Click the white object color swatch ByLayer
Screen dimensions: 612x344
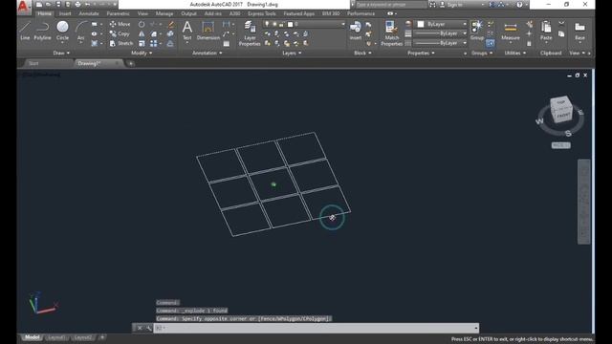click(x=421, y=24)
